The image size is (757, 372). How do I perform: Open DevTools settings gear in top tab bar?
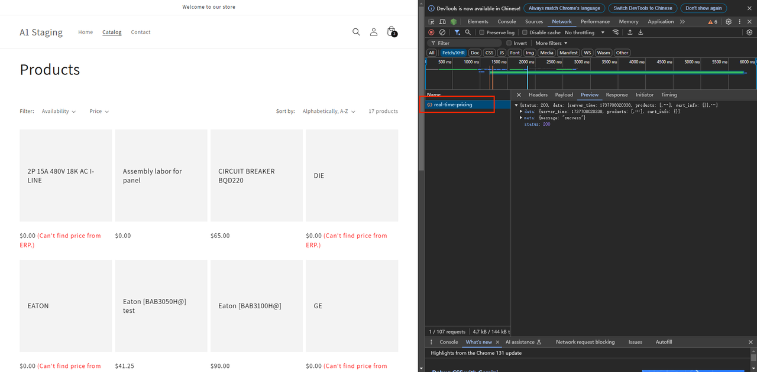(x=729, y=22)
